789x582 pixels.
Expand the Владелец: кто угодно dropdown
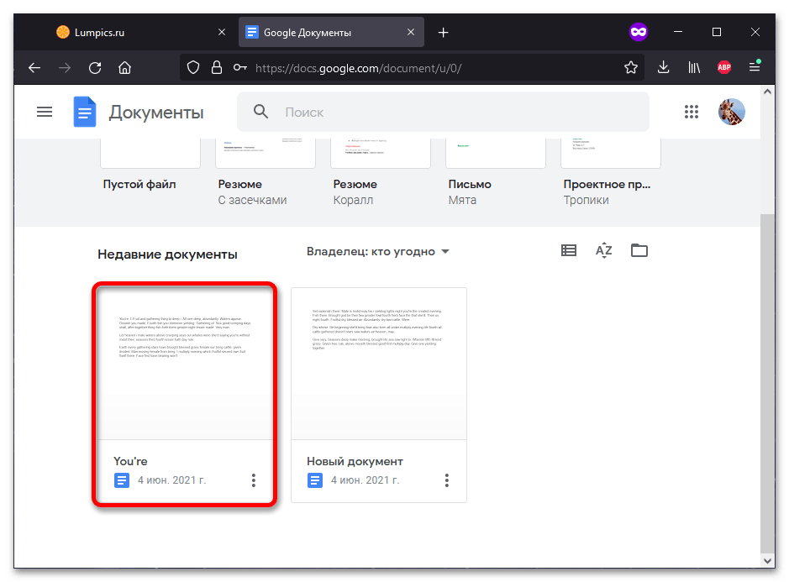tap(378, 251)
